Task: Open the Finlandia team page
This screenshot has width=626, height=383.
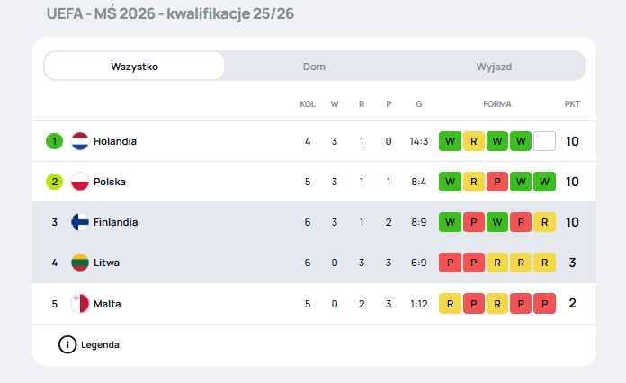Action: click(x=115, y=222)
